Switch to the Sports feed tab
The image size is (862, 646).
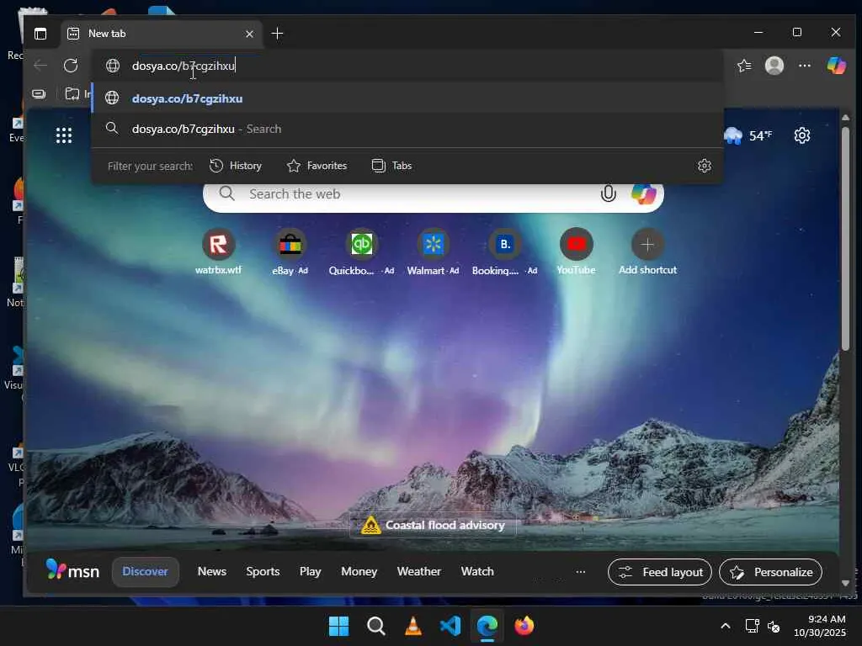[x=263, y=572]
